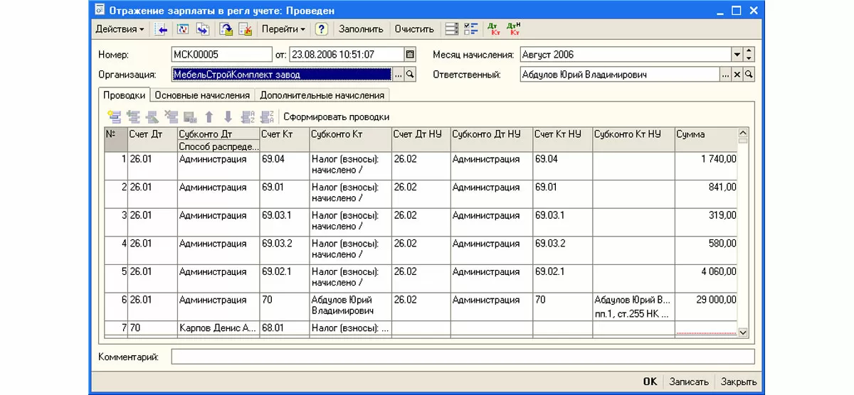Click magnifier icon beside Организация field

[x=410, y=75]
